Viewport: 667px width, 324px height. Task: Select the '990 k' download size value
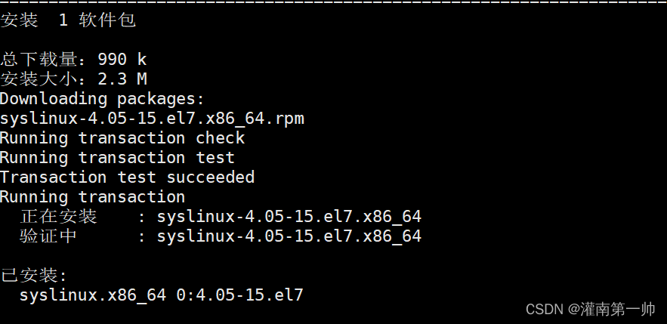pos(122,60)
